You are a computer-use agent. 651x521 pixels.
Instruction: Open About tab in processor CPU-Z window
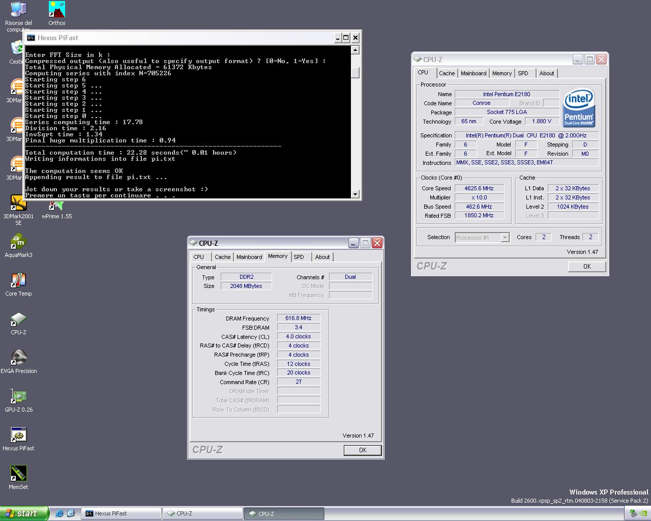(x=547, y=73)
